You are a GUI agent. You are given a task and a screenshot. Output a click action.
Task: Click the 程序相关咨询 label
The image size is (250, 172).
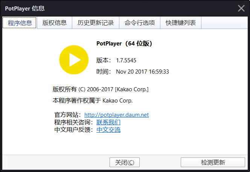point(74,122)
